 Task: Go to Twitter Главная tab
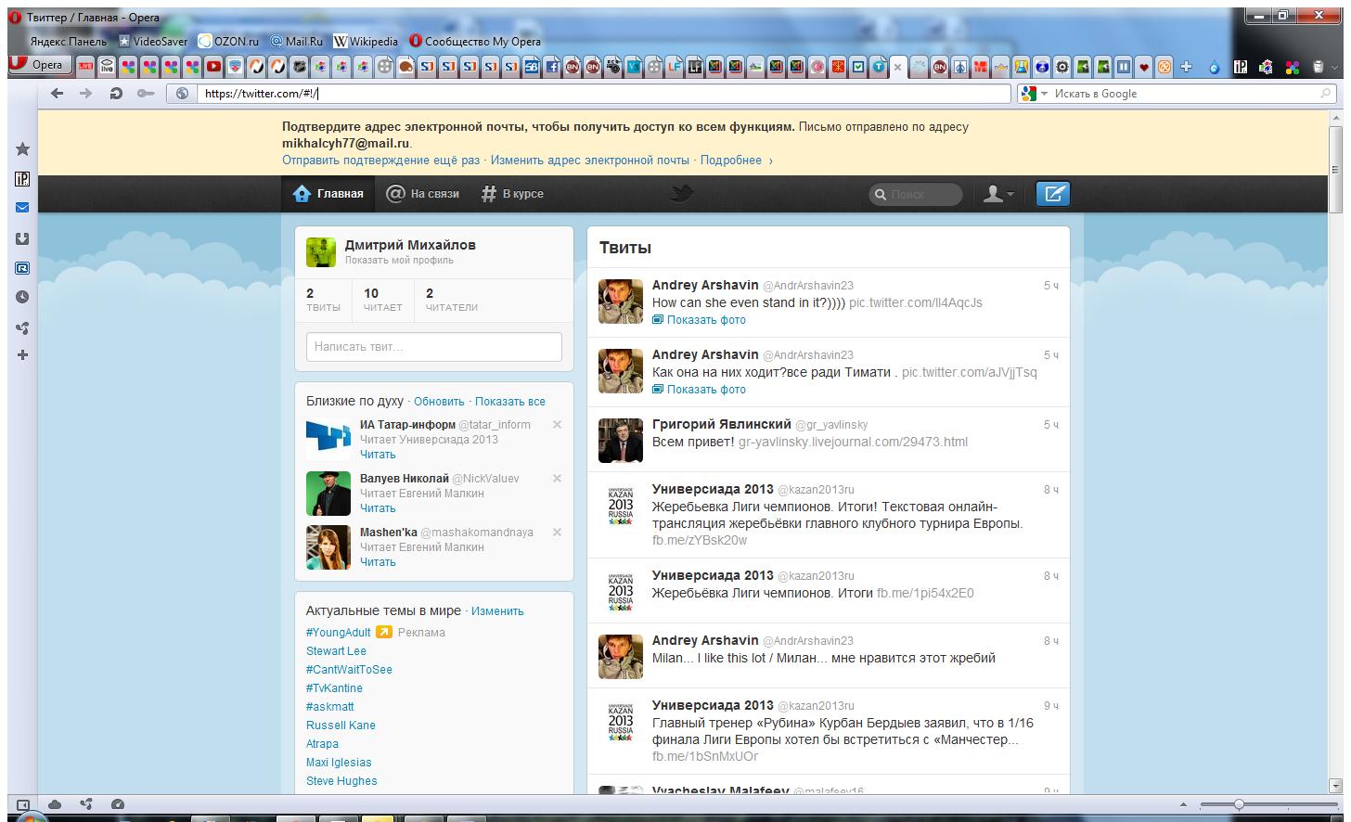pyautogui.click(x=328, y=194)
